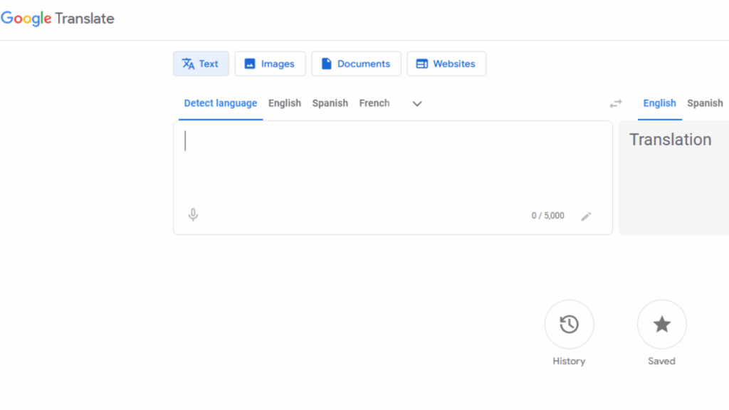Image resolution: width=729 pixels, height=410 pixels.
Task: Set target language to English
Action: 659,103
